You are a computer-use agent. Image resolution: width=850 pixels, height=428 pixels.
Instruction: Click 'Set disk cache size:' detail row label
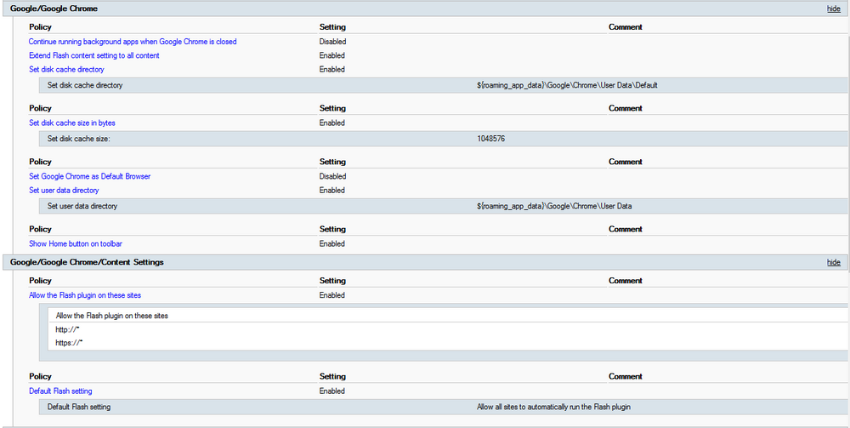[x=78, y=139]
